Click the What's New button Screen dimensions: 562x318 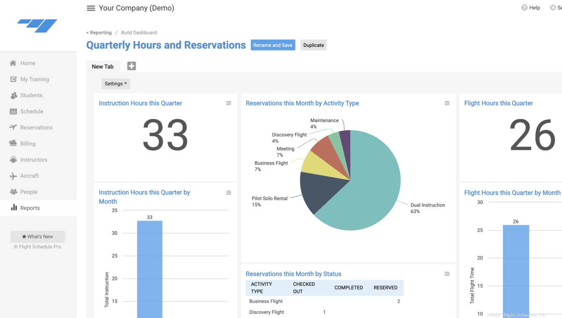[37, 237]
